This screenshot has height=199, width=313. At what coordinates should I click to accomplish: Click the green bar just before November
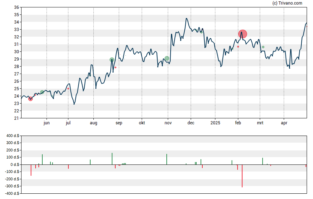coord(167,159)
